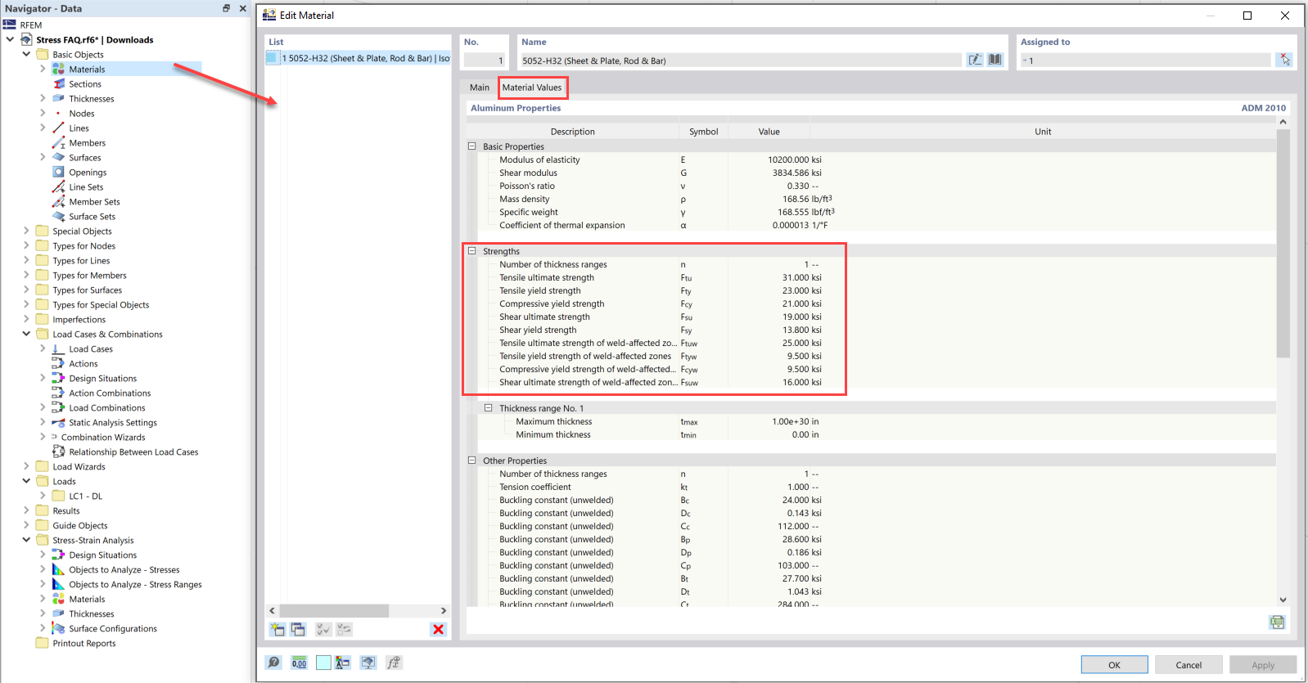Expand the Special Objects tree node
1308x683 pixels.
point(26,231)
